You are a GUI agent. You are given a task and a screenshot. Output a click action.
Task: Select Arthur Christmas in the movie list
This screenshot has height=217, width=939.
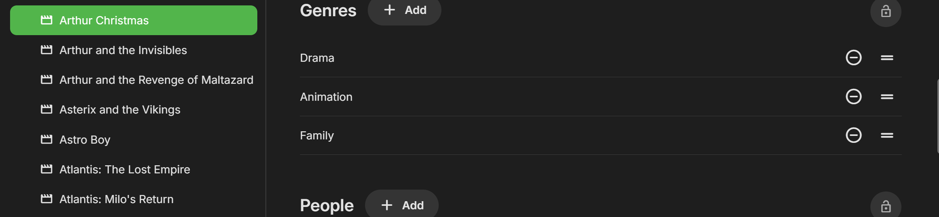click(104, 20)
